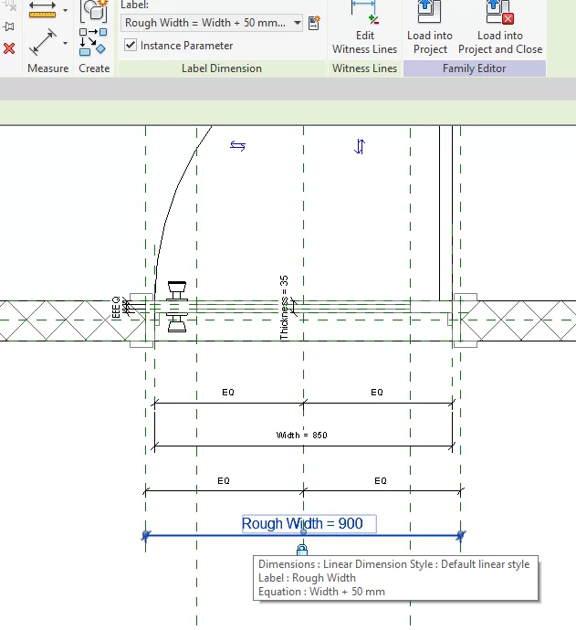The height and width of the screenshot is (630, 576).
Task: Click the Family Editor panel title
Action: 474,68
